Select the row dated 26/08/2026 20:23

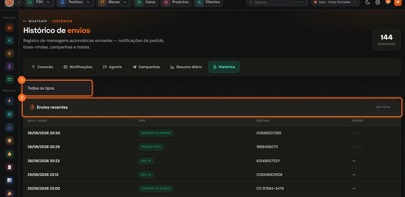(212, 161)
